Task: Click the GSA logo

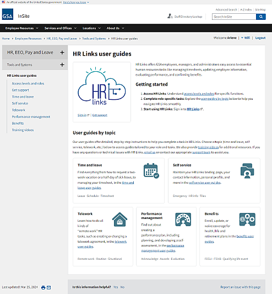Action: coord(8,14)
